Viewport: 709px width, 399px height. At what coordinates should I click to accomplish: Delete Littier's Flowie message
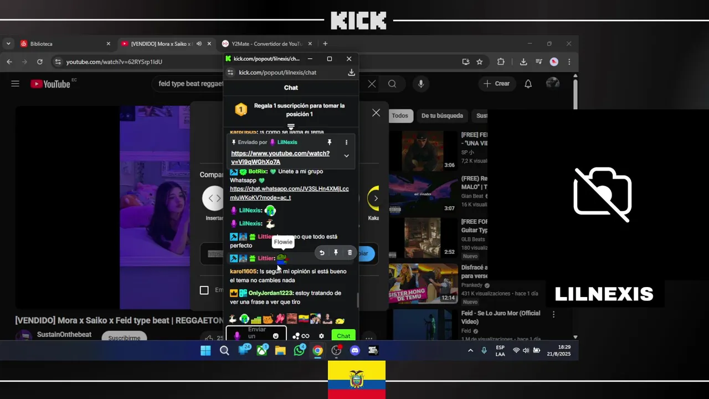pos(350,253)
